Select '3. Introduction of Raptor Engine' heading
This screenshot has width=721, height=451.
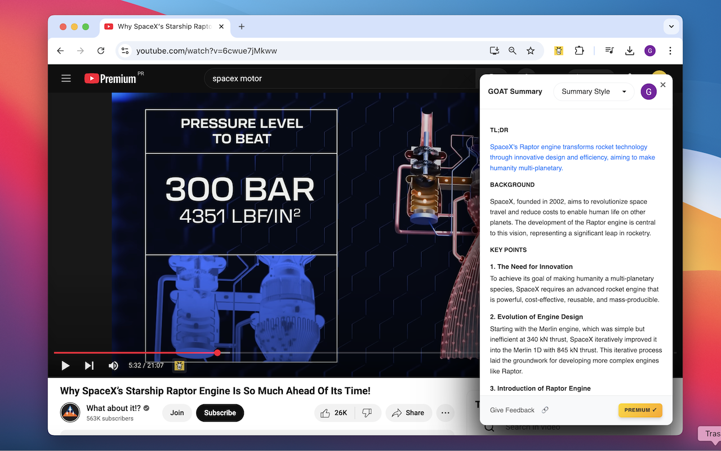(540, 388)
